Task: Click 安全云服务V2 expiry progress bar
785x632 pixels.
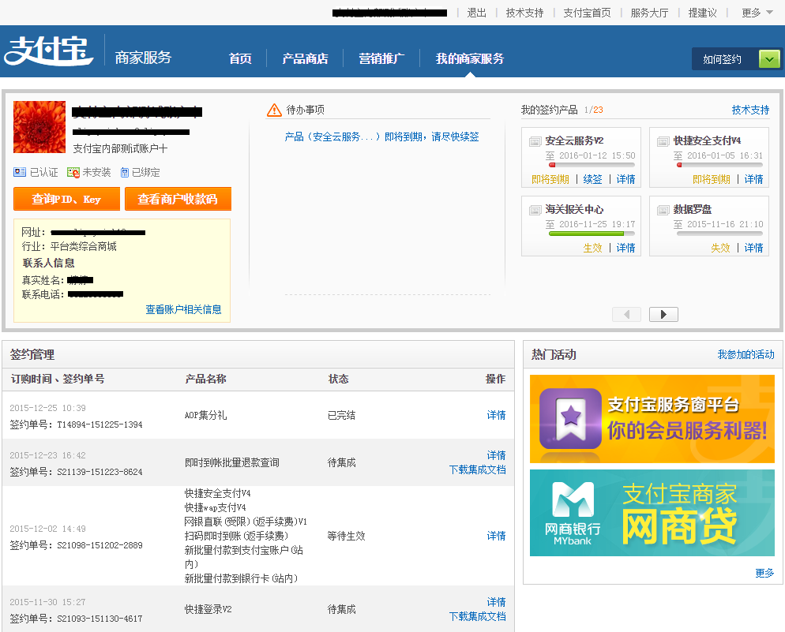Action: tap(592, 164)
